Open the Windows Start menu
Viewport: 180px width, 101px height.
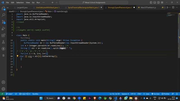point(41,98)
